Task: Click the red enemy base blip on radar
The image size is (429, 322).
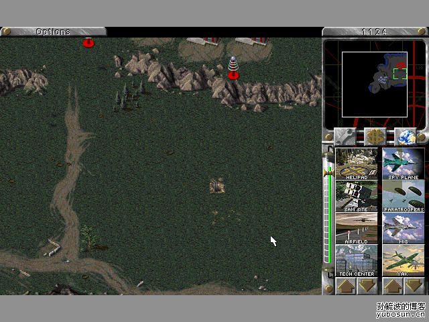Action: pyautogui.click(x=401, y=65)
